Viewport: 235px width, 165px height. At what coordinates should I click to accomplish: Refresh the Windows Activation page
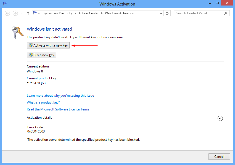click(167, 13)
